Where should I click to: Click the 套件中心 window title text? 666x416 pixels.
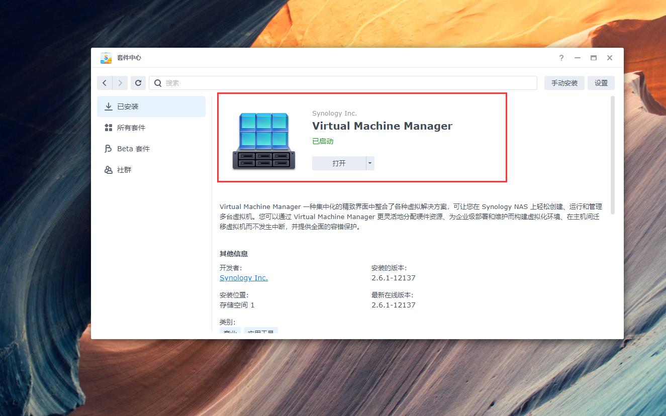coord(129,58)
